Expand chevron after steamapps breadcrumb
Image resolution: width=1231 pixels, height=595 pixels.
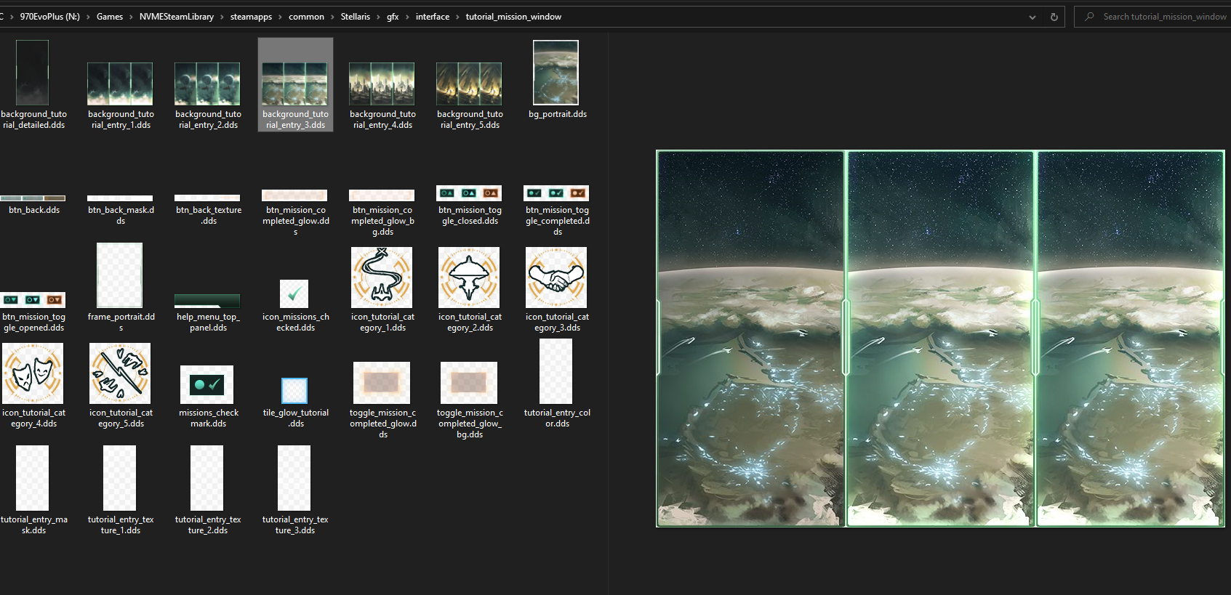(281, 17)
